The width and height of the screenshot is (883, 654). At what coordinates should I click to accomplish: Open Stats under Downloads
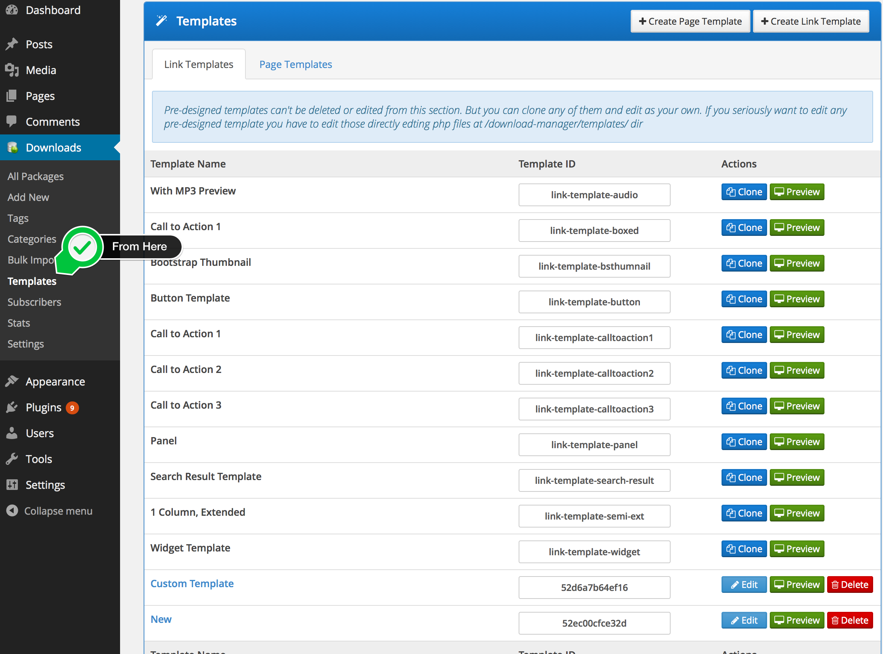pyautogui.click(x=19, y=323)
